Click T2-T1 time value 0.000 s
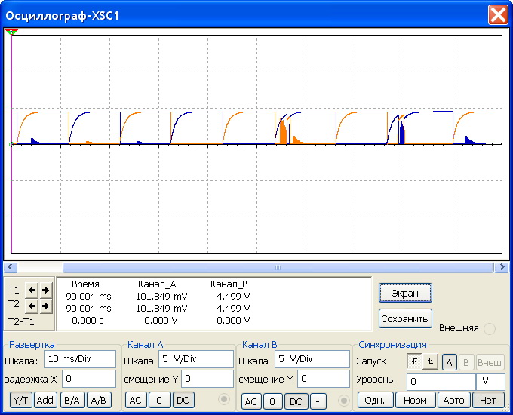513x415 pixels. pos(88,321)
